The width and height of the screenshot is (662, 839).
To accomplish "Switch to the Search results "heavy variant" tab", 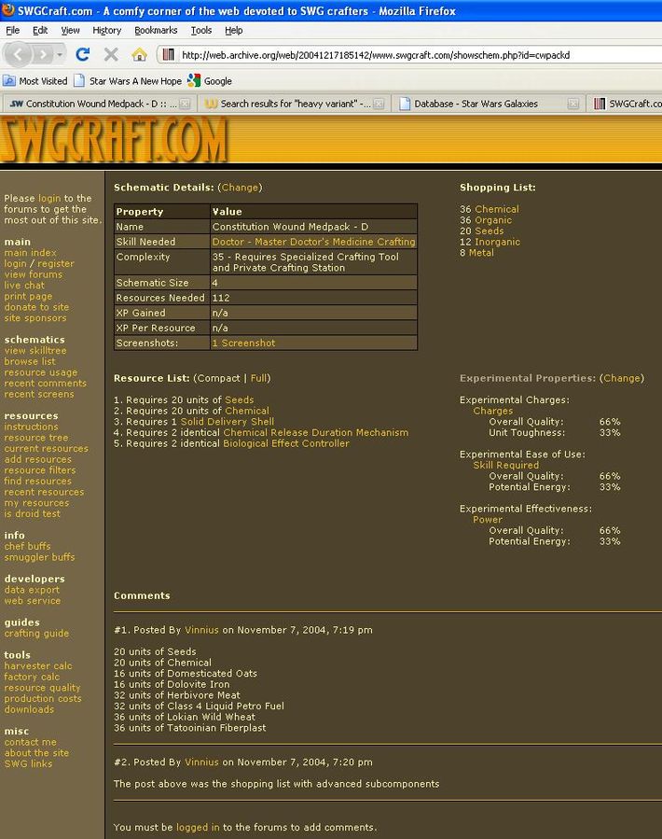I will (287, 104).
